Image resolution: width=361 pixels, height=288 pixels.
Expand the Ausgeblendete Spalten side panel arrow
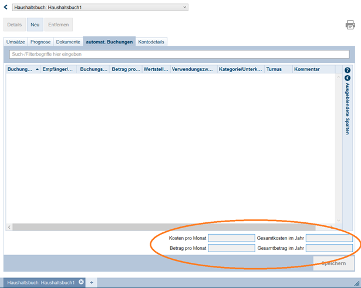point(347,78)
